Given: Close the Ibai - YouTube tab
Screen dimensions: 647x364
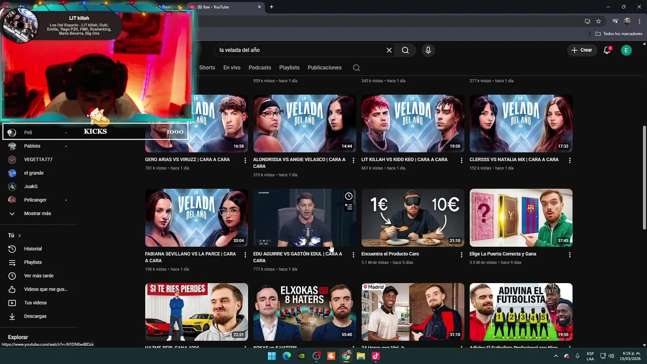Looking at the screenshot, I should pos(259,7).
